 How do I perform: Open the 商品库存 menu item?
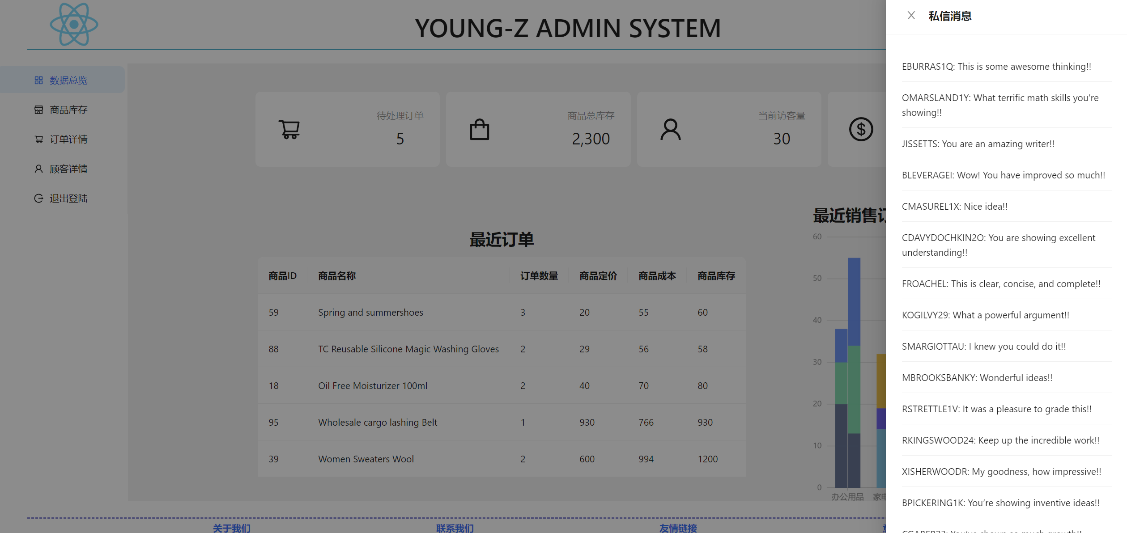68,110
